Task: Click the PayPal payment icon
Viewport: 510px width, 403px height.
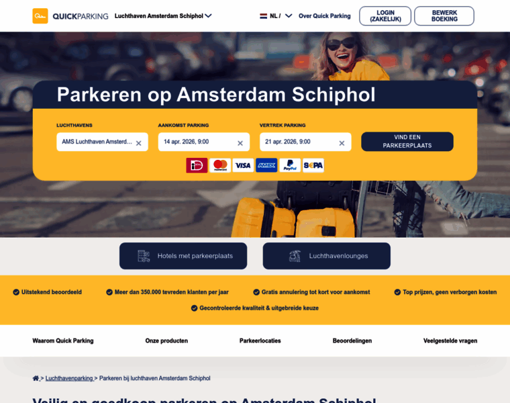Action: 290,165
